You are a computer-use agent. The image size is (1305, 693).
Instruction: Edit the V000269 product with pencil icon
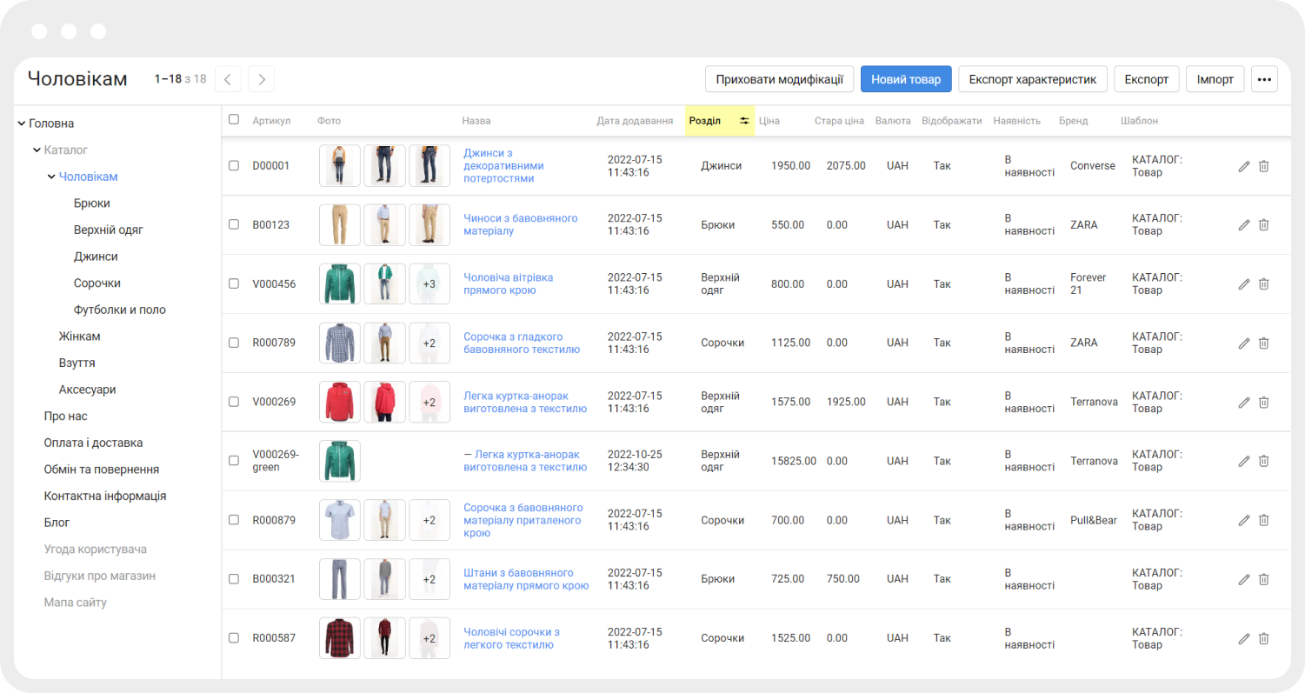[x=1244, y=403]
